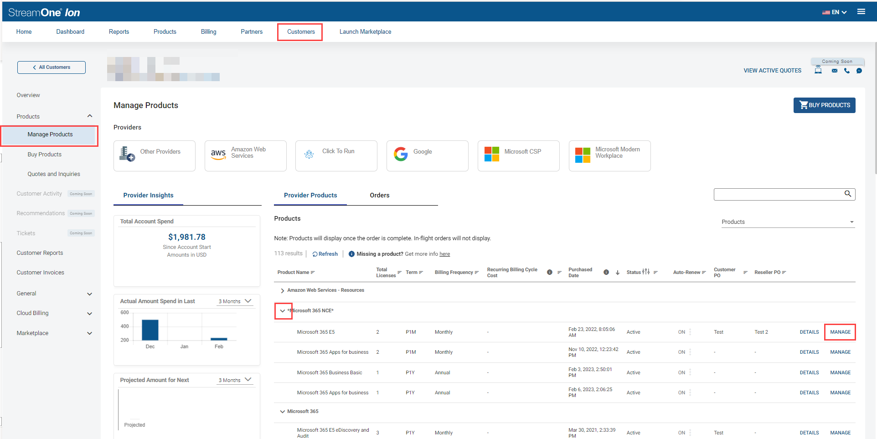Image resolution: width=877 pixels, height=439 pixels.
Task: Select the Google provider card
Action: [x=427, y=156]
